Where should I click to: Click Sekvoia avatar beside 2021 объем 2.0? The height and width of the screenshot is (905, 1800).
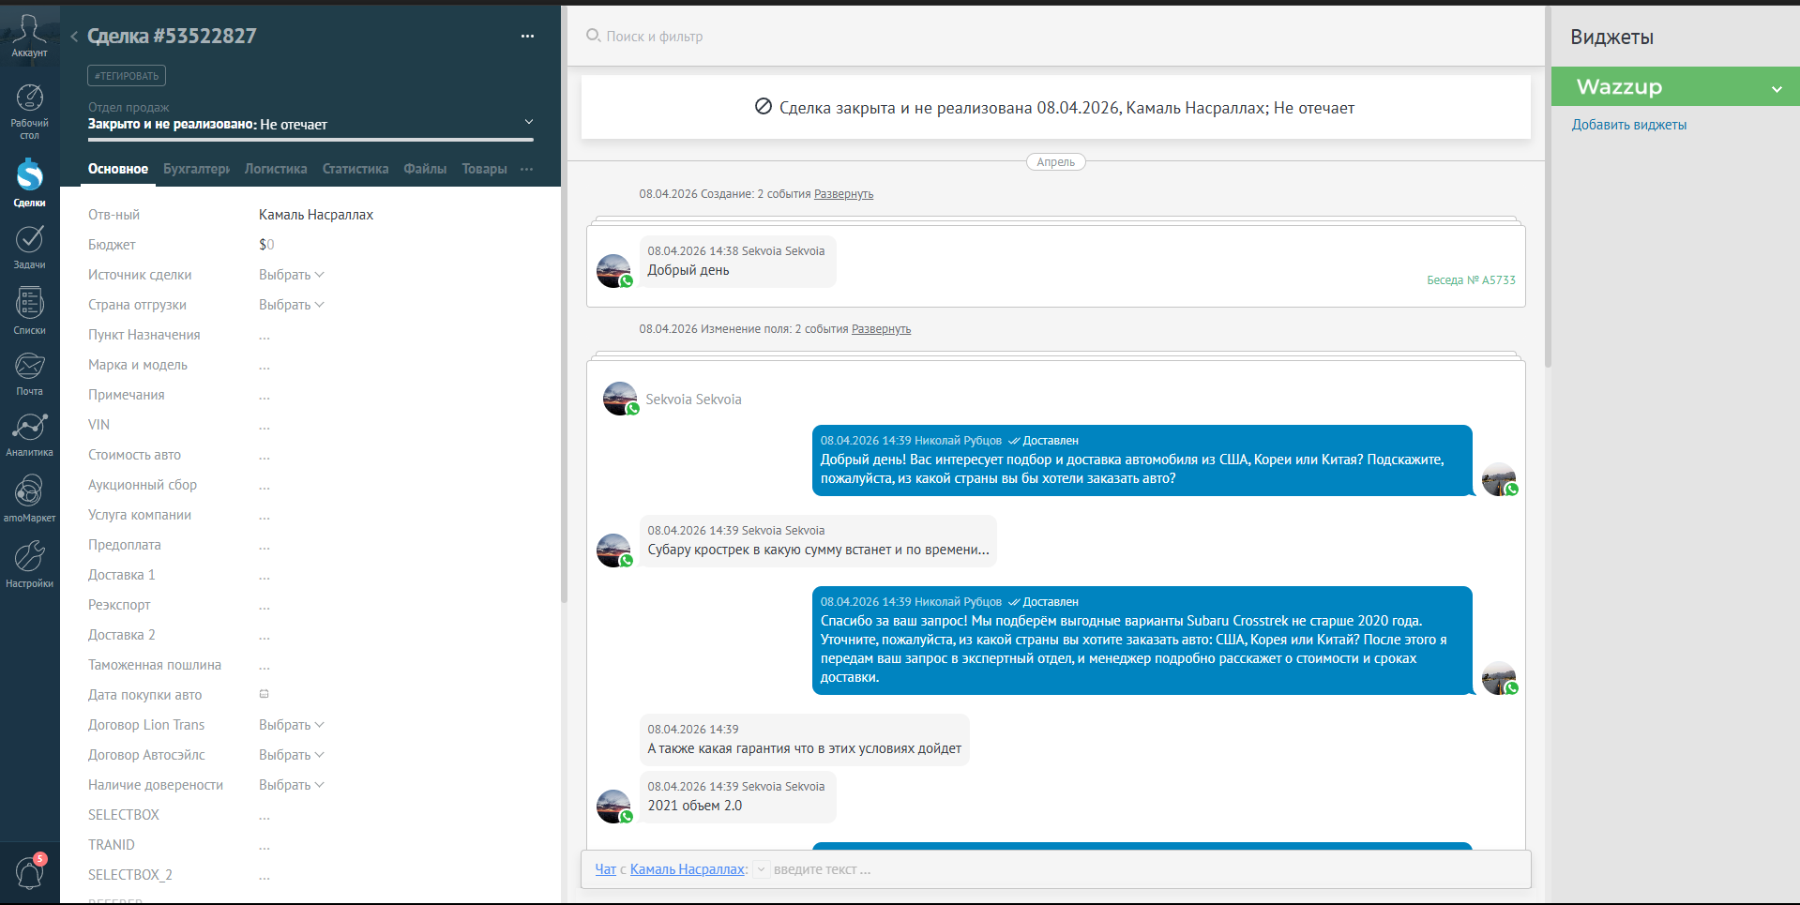click(614, 806)
